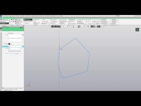Select the Прямоугольник tool
The height and width of the screenshot is (106, 141).
28,21
